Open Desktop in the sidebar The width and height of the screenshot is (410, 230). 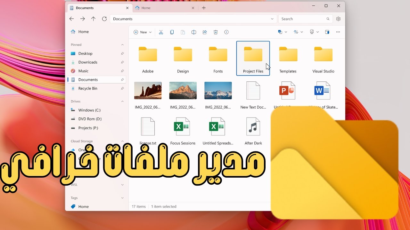(x=97, y=53)
